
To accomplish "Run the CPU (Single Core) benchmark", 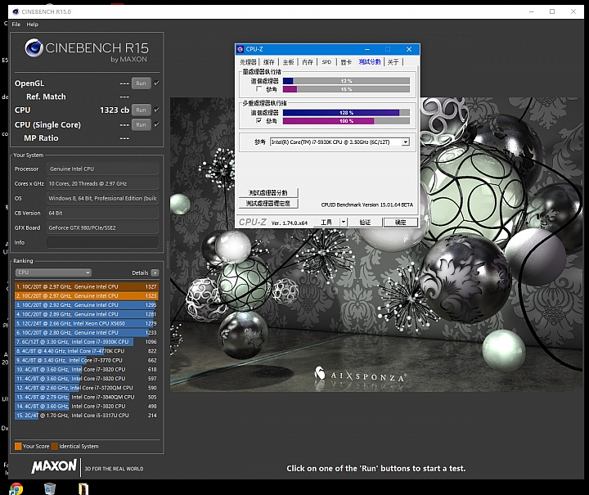I will click(x=142, y=124).
